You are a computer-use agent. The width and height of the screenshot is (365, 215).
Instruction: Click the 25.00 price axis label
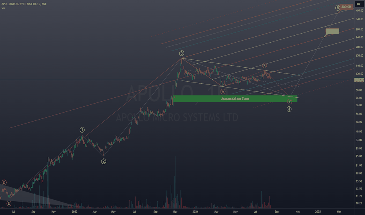click(359, 156)
